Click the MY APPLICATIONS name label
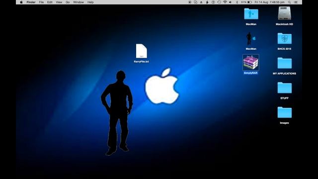 pos(284,74)
